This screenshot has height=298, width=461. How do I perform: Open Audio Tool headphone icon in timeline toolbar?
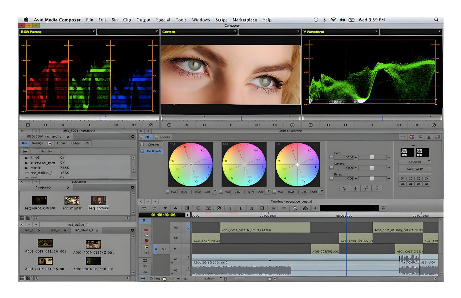295,208
